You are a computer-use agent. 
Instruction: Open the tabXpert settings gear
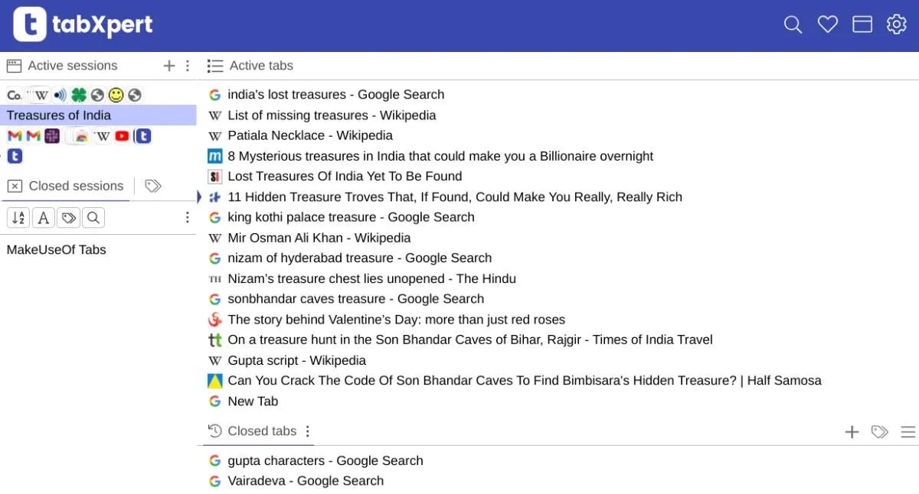tap(896, 24)
